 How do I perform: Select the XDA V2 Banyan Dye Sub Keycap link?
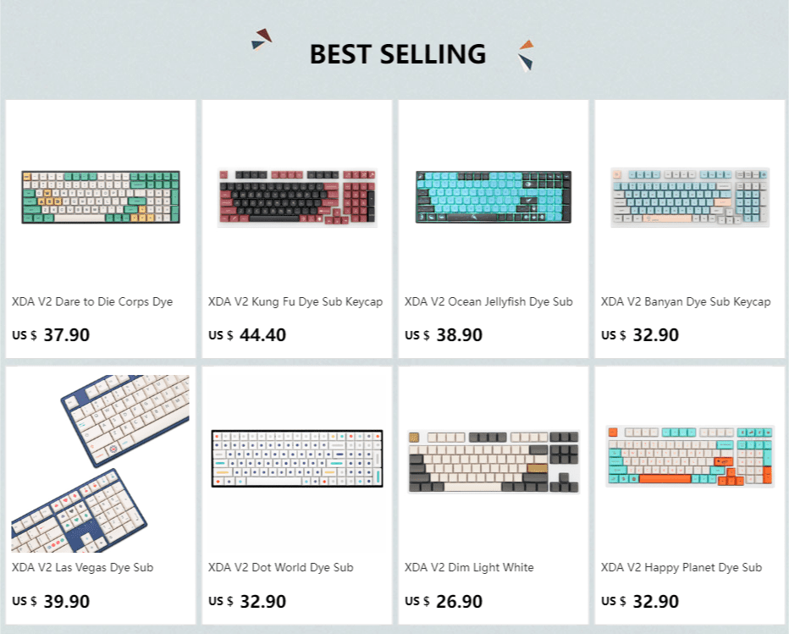tap(687, 301)
